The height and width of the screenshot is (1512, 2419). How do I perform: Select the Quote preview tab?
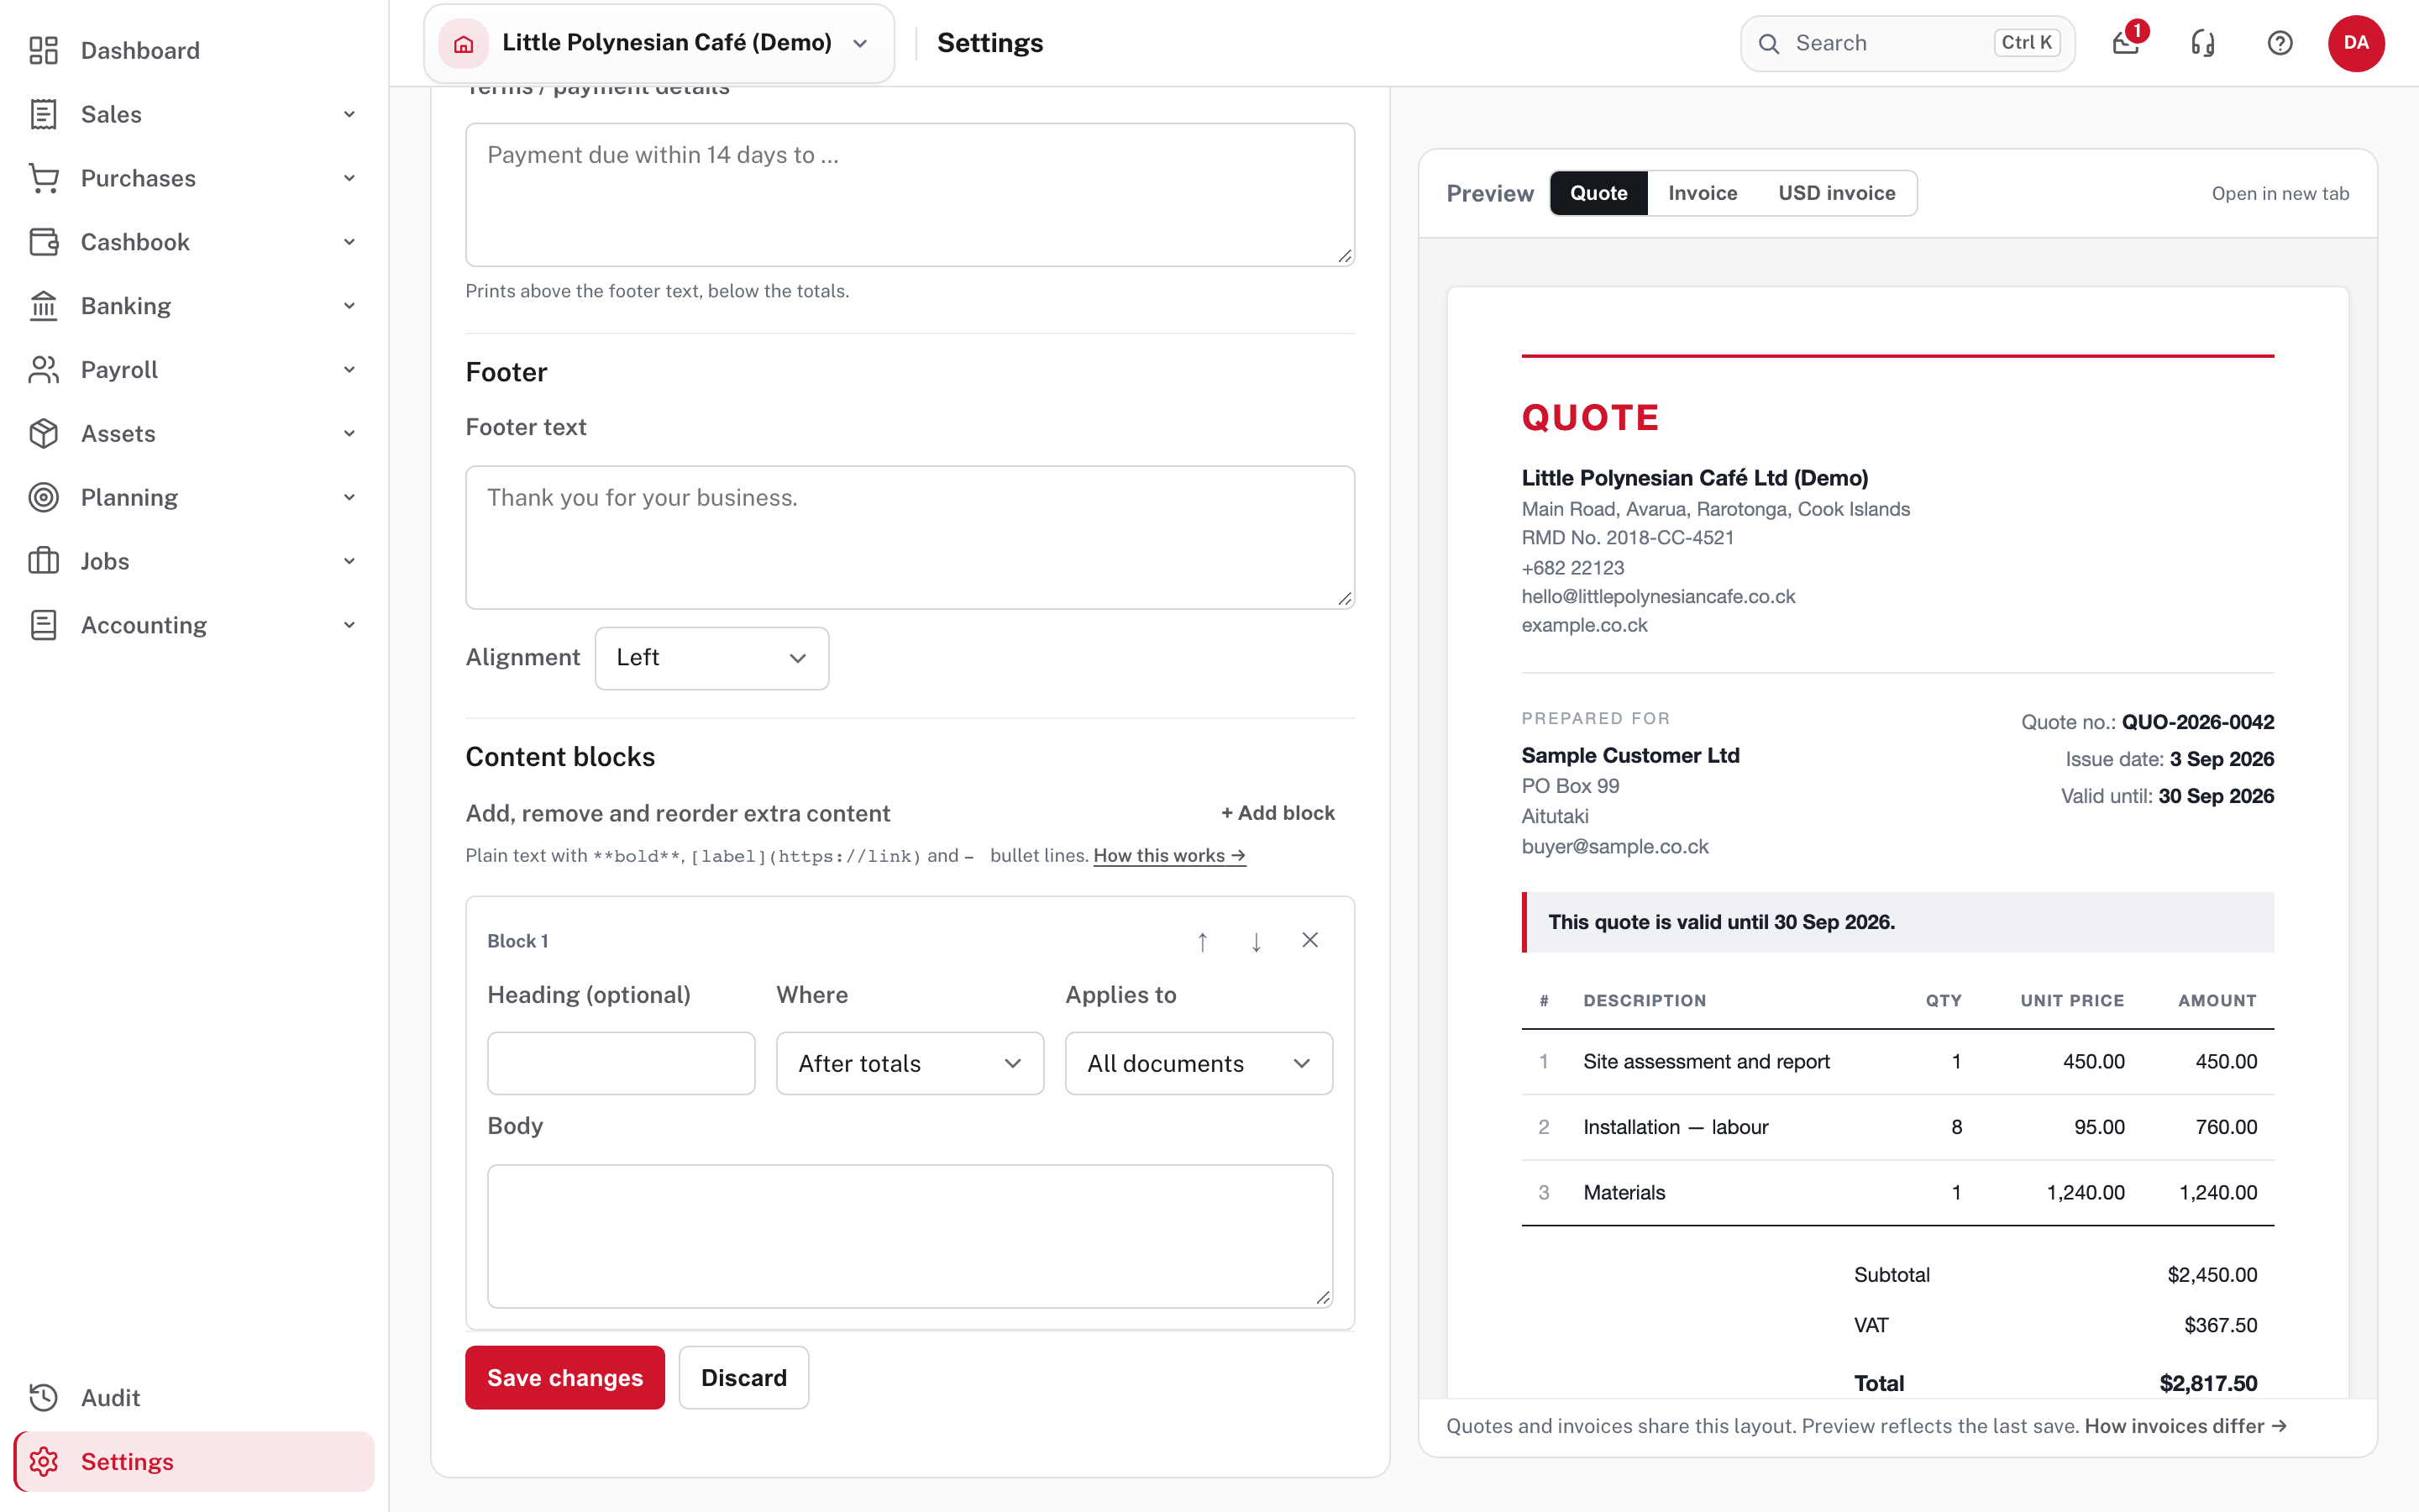pos(1598,193)
